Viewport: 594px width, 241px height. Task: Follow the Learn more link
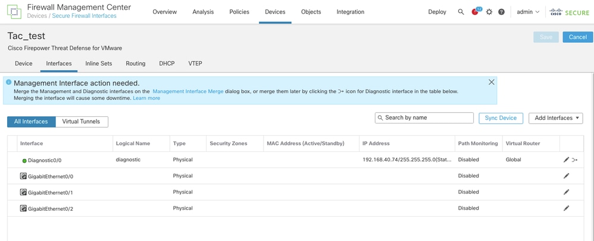(x=146, y=98)
